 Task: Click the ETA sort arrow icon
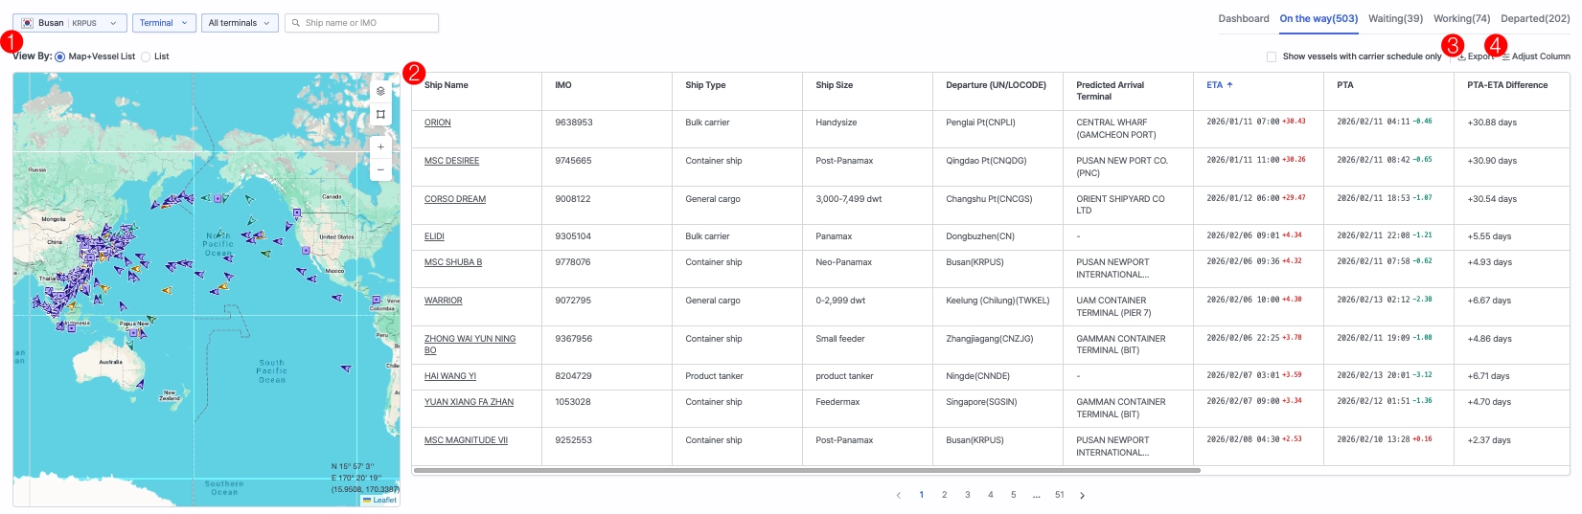pyautogui.click(x=1229, y=85)
